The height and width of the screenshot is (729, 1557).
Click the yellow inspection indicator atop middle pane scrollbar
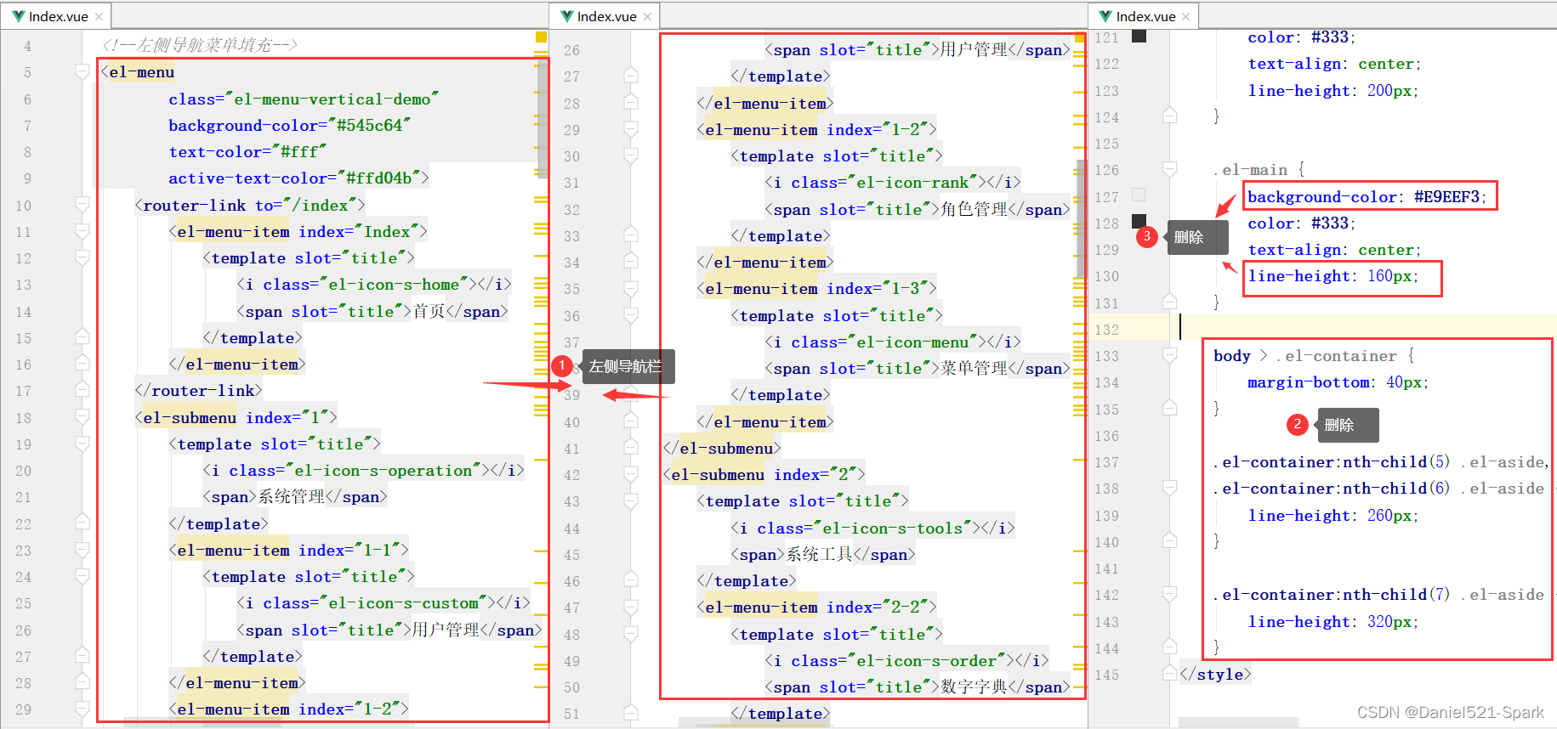[1080, 37]
